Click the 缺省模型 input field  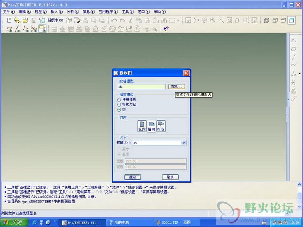(142, 86)
